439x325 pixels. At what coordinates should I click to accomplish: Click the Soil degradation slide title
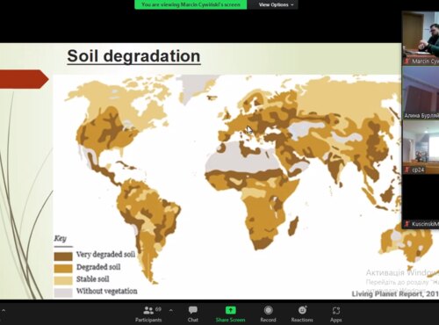click(133, 56)
